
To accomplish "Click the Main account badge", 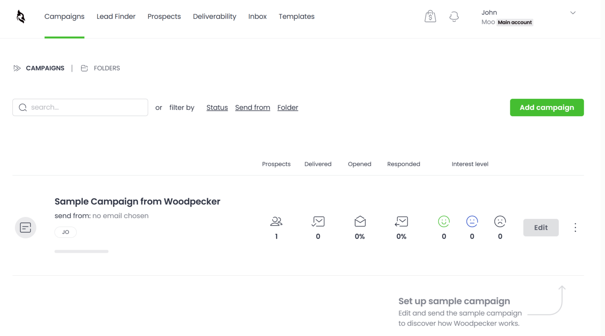I will click(515, 22).
